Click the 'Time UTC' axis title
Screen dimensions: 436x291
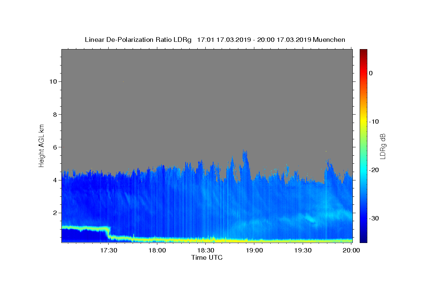tap(207, 258)
